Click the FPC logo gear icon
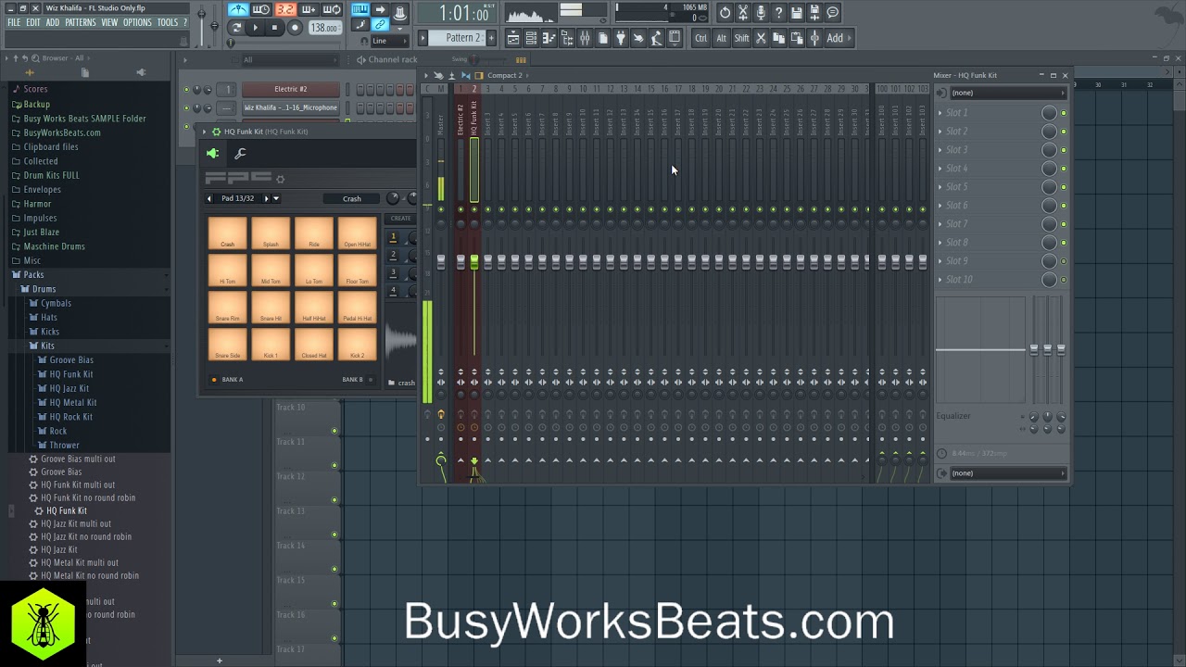 pyautogui.click(x=280, y=179)
